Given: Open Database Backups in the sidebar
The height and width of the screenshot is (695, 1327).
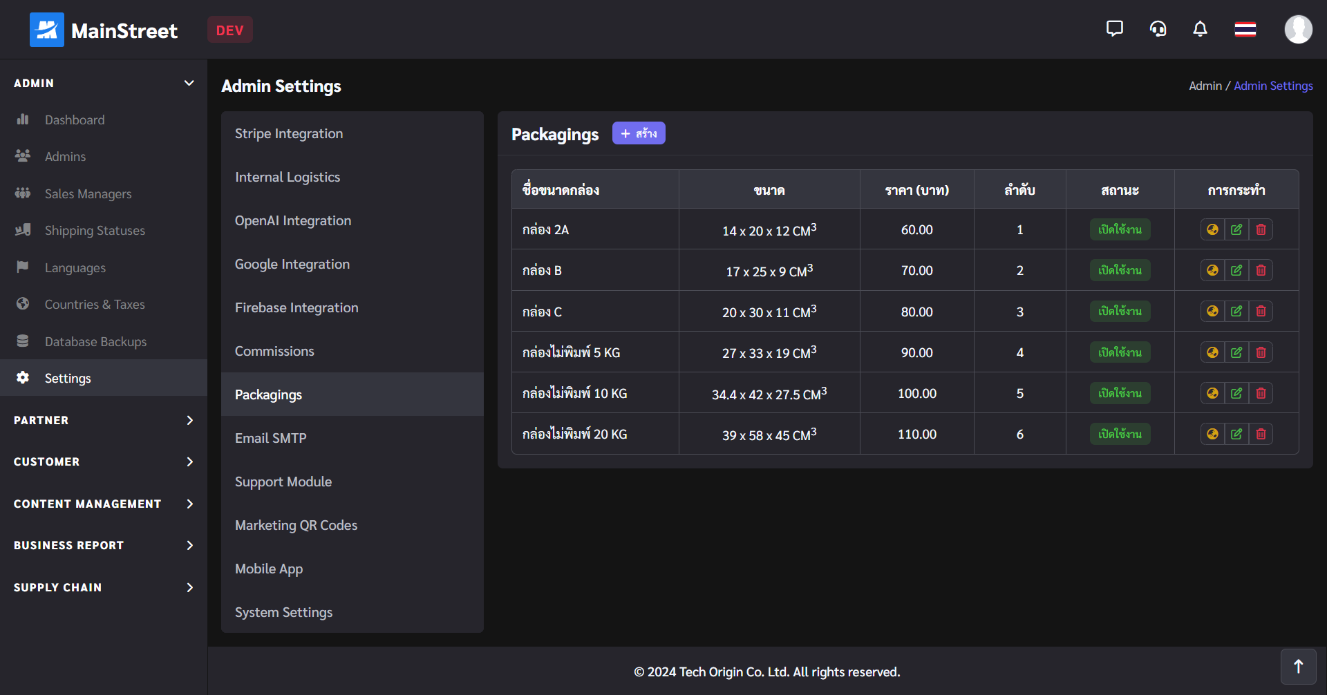Looking at the screenshot, I should (x=104, y=341).
